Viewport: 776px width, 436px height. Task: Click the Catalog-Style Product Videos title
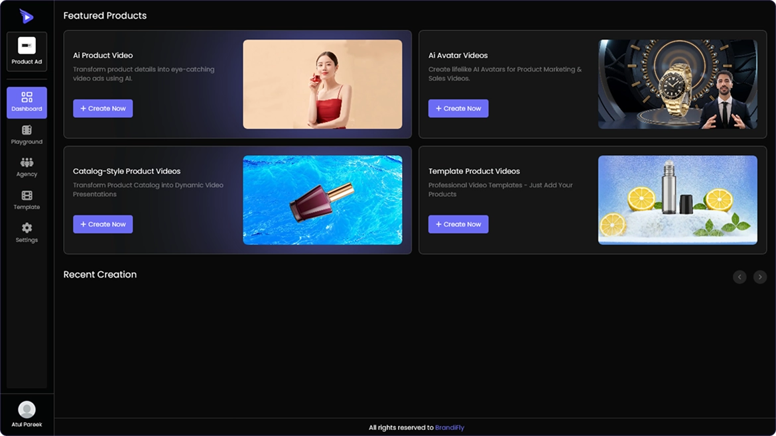click(127, 171)
